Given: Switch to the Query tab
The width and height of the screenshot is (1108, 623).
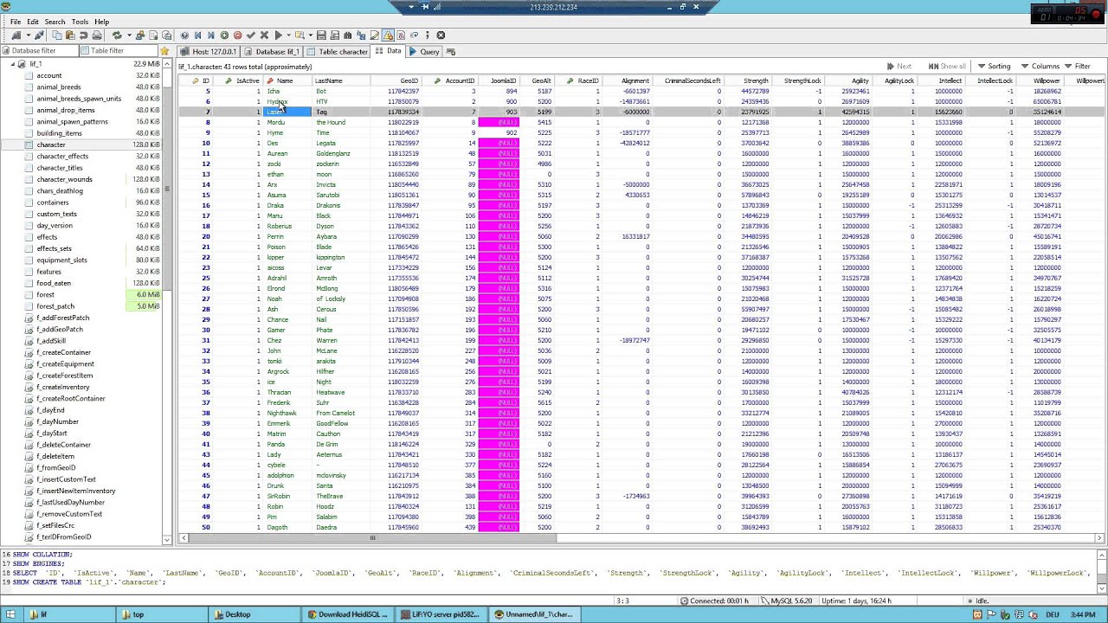Looking at the screenshot, I should (424, 52).
